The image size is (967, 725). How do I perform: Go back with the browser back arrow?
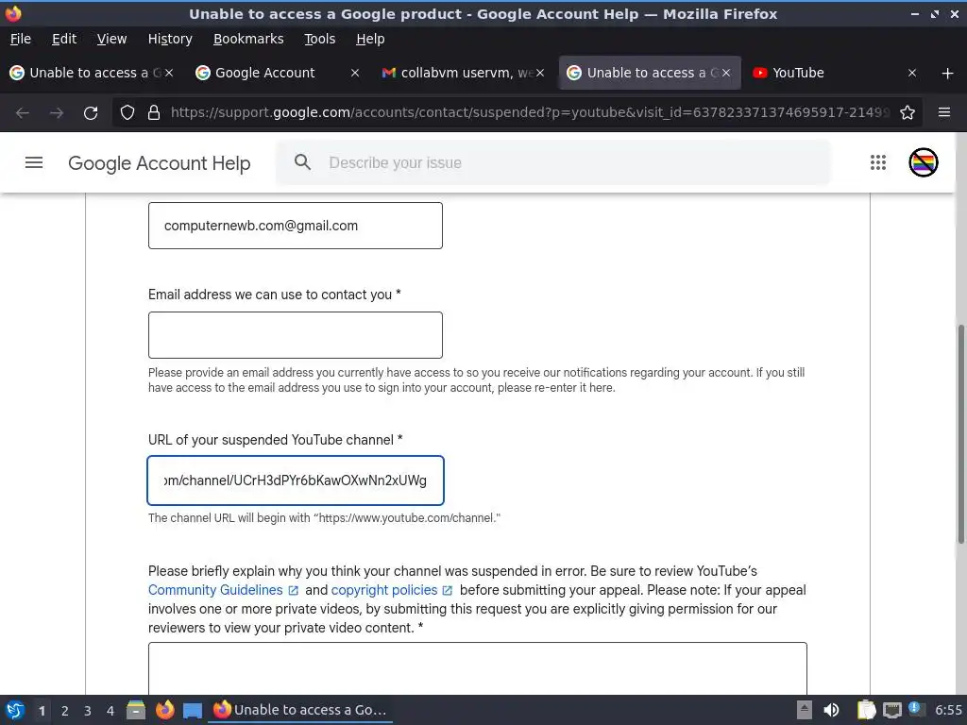[23, 113]
